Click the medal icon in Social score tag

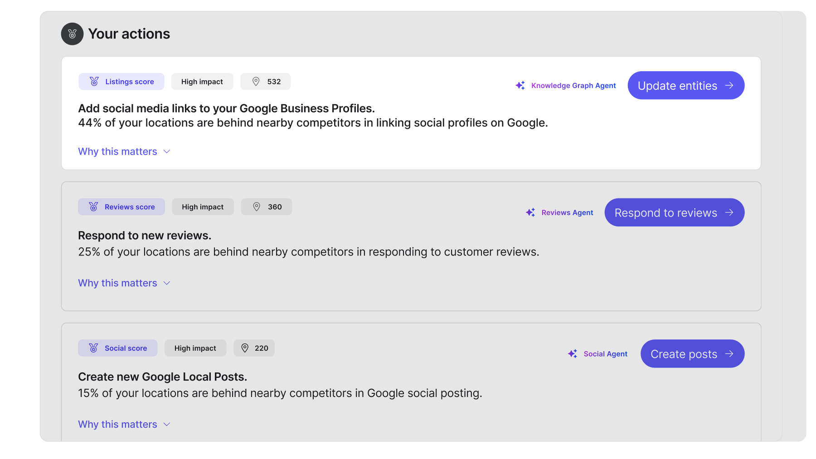[93, 348]
